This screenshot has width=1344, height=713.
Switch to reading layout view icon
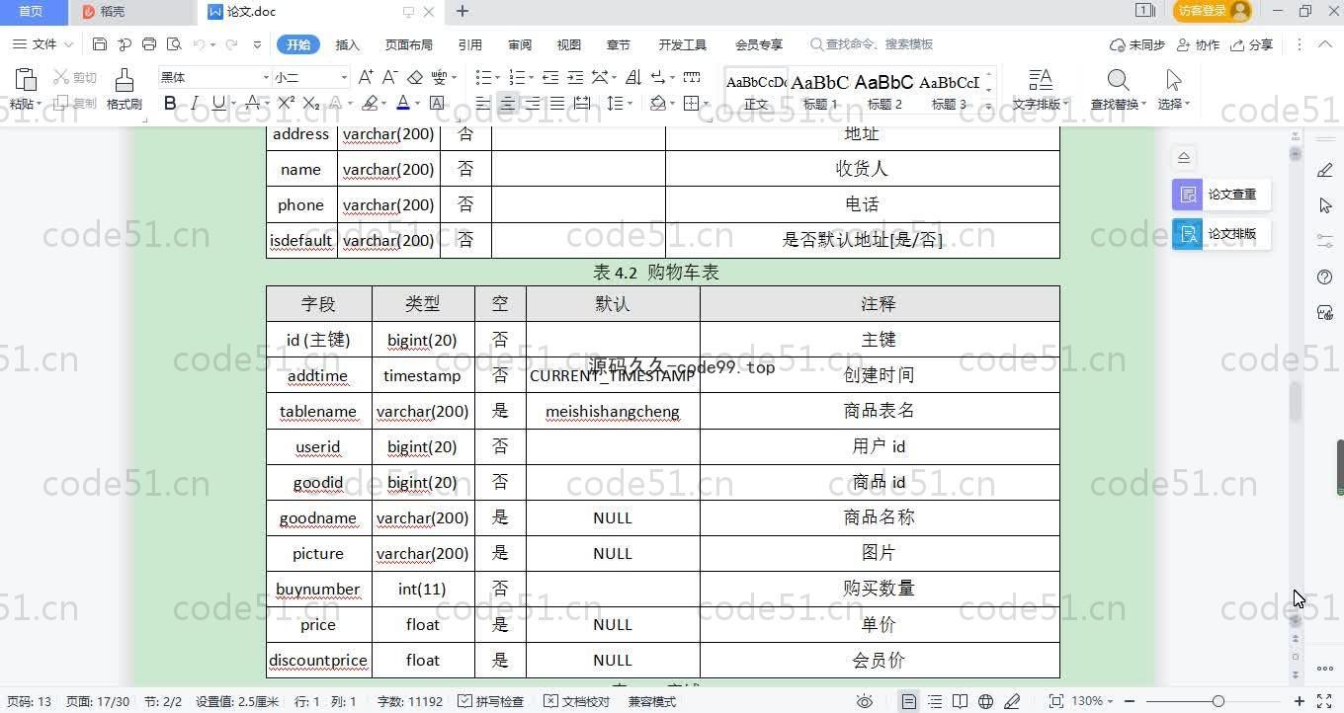[x=960, y=701]
